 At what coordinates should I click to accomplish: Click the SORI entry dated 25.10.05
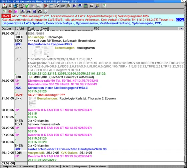point(60,153)
